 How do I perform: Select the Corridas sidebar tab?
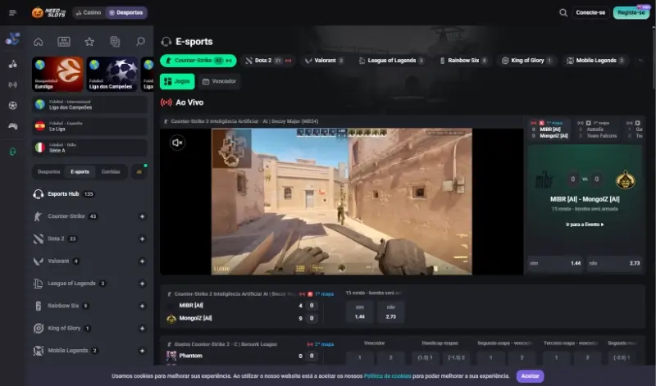click(111, 172)
